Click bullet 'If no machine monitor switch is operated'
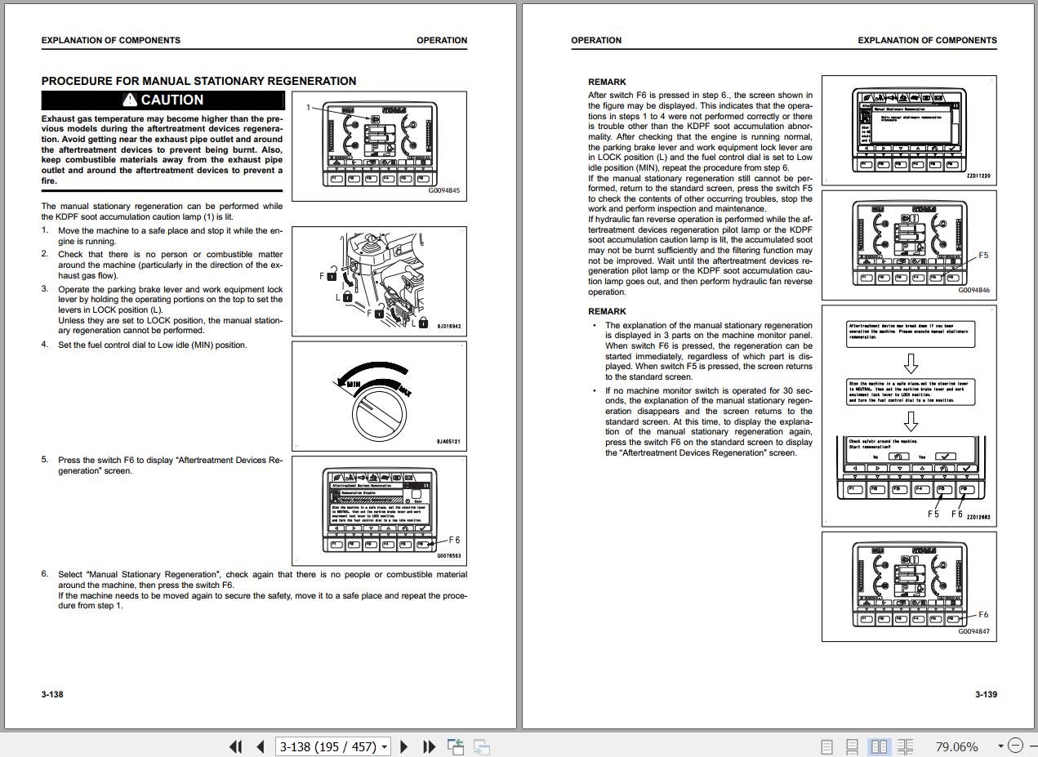Screen dimensions: 1038x757 coord(709,421)
